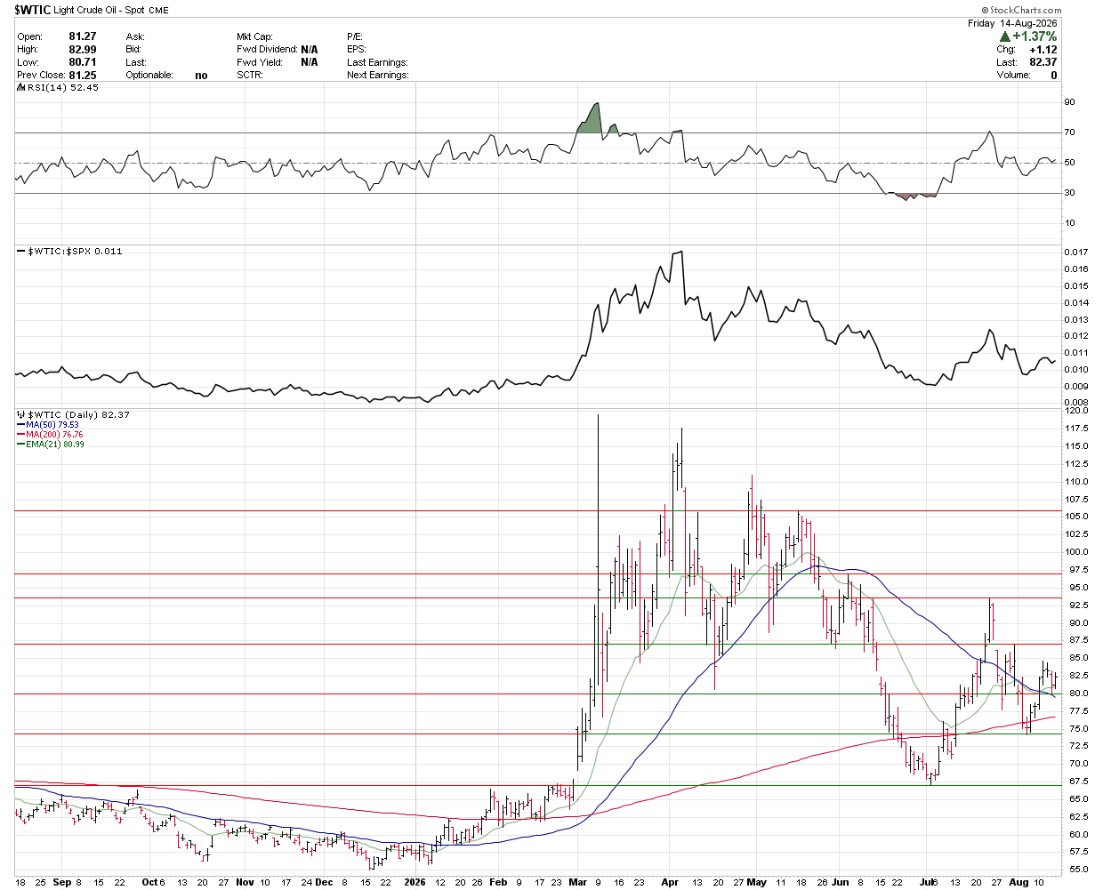Click the price axis label 120.0

click(1076, 412)
